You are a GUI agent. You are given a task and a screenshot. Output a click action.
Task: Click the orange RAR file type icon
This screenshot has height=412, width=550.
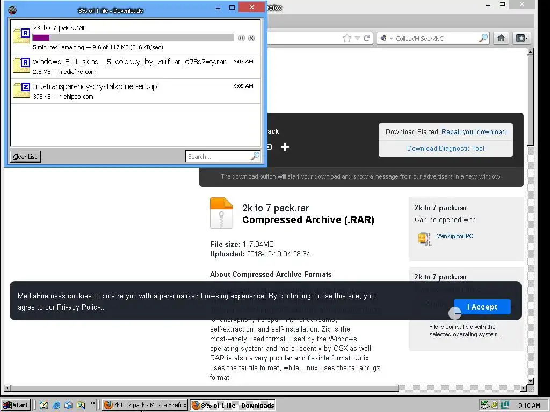pyautogui.click(x=221, y=213)
